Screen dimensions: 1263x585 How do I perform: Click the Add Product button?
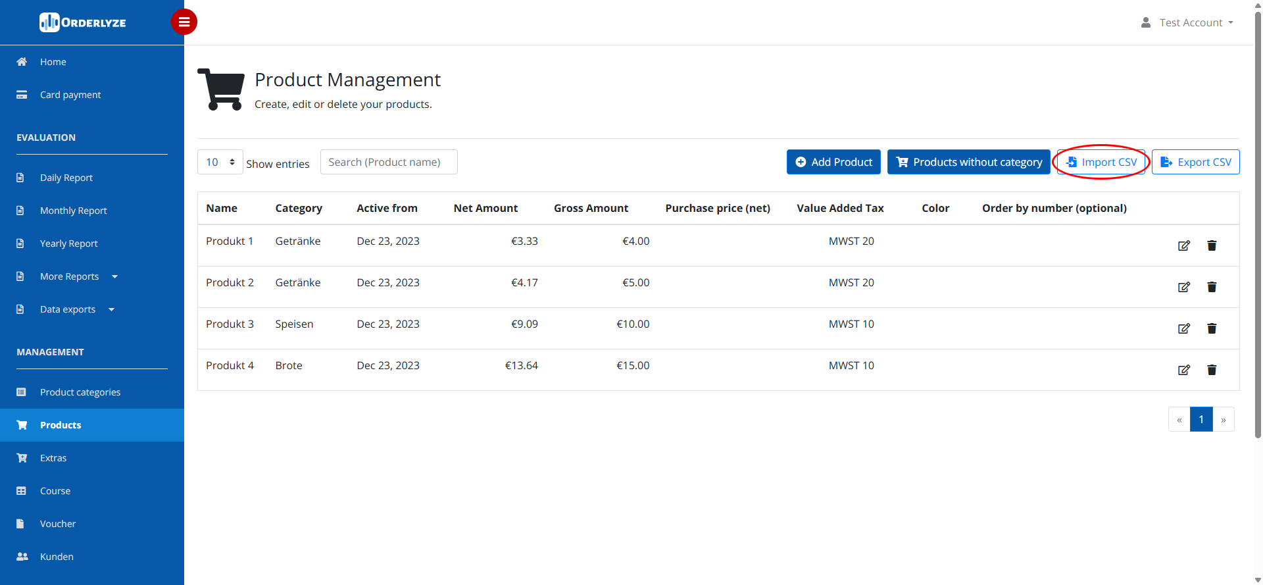coord(833,162)
